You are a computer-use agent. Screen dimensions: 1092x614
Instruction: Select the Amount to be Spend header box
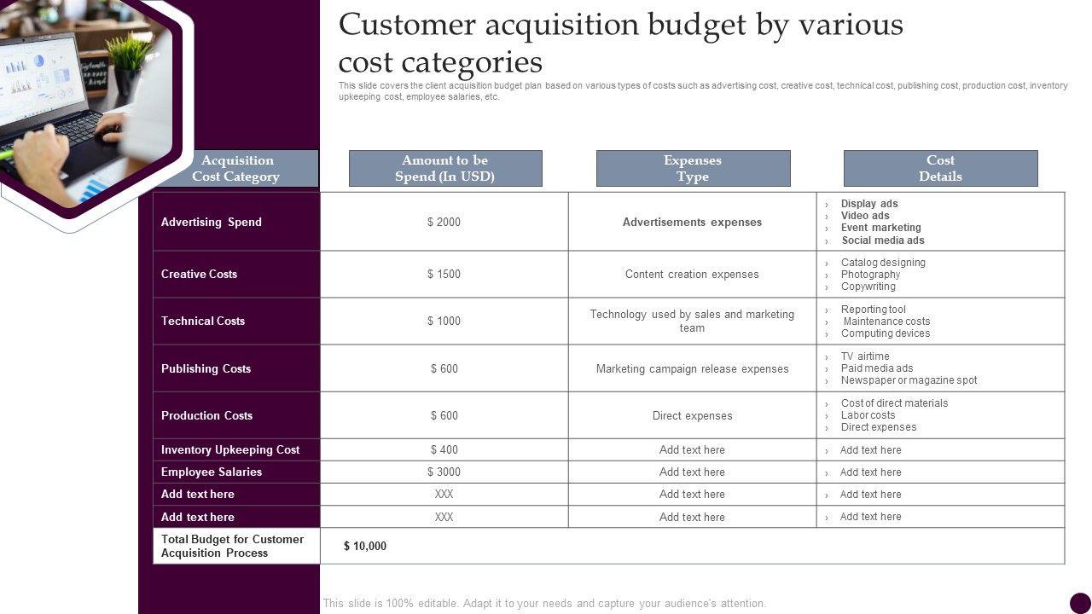[x=445, y=169]
